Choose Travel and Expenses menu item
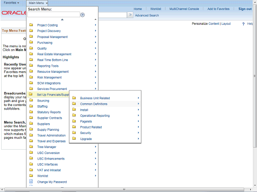This screenshot has height=192, width=257. point(51,141)
